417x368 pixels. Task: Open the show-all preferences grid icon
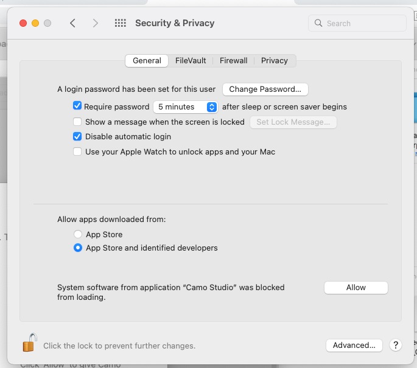coord(120,23)
